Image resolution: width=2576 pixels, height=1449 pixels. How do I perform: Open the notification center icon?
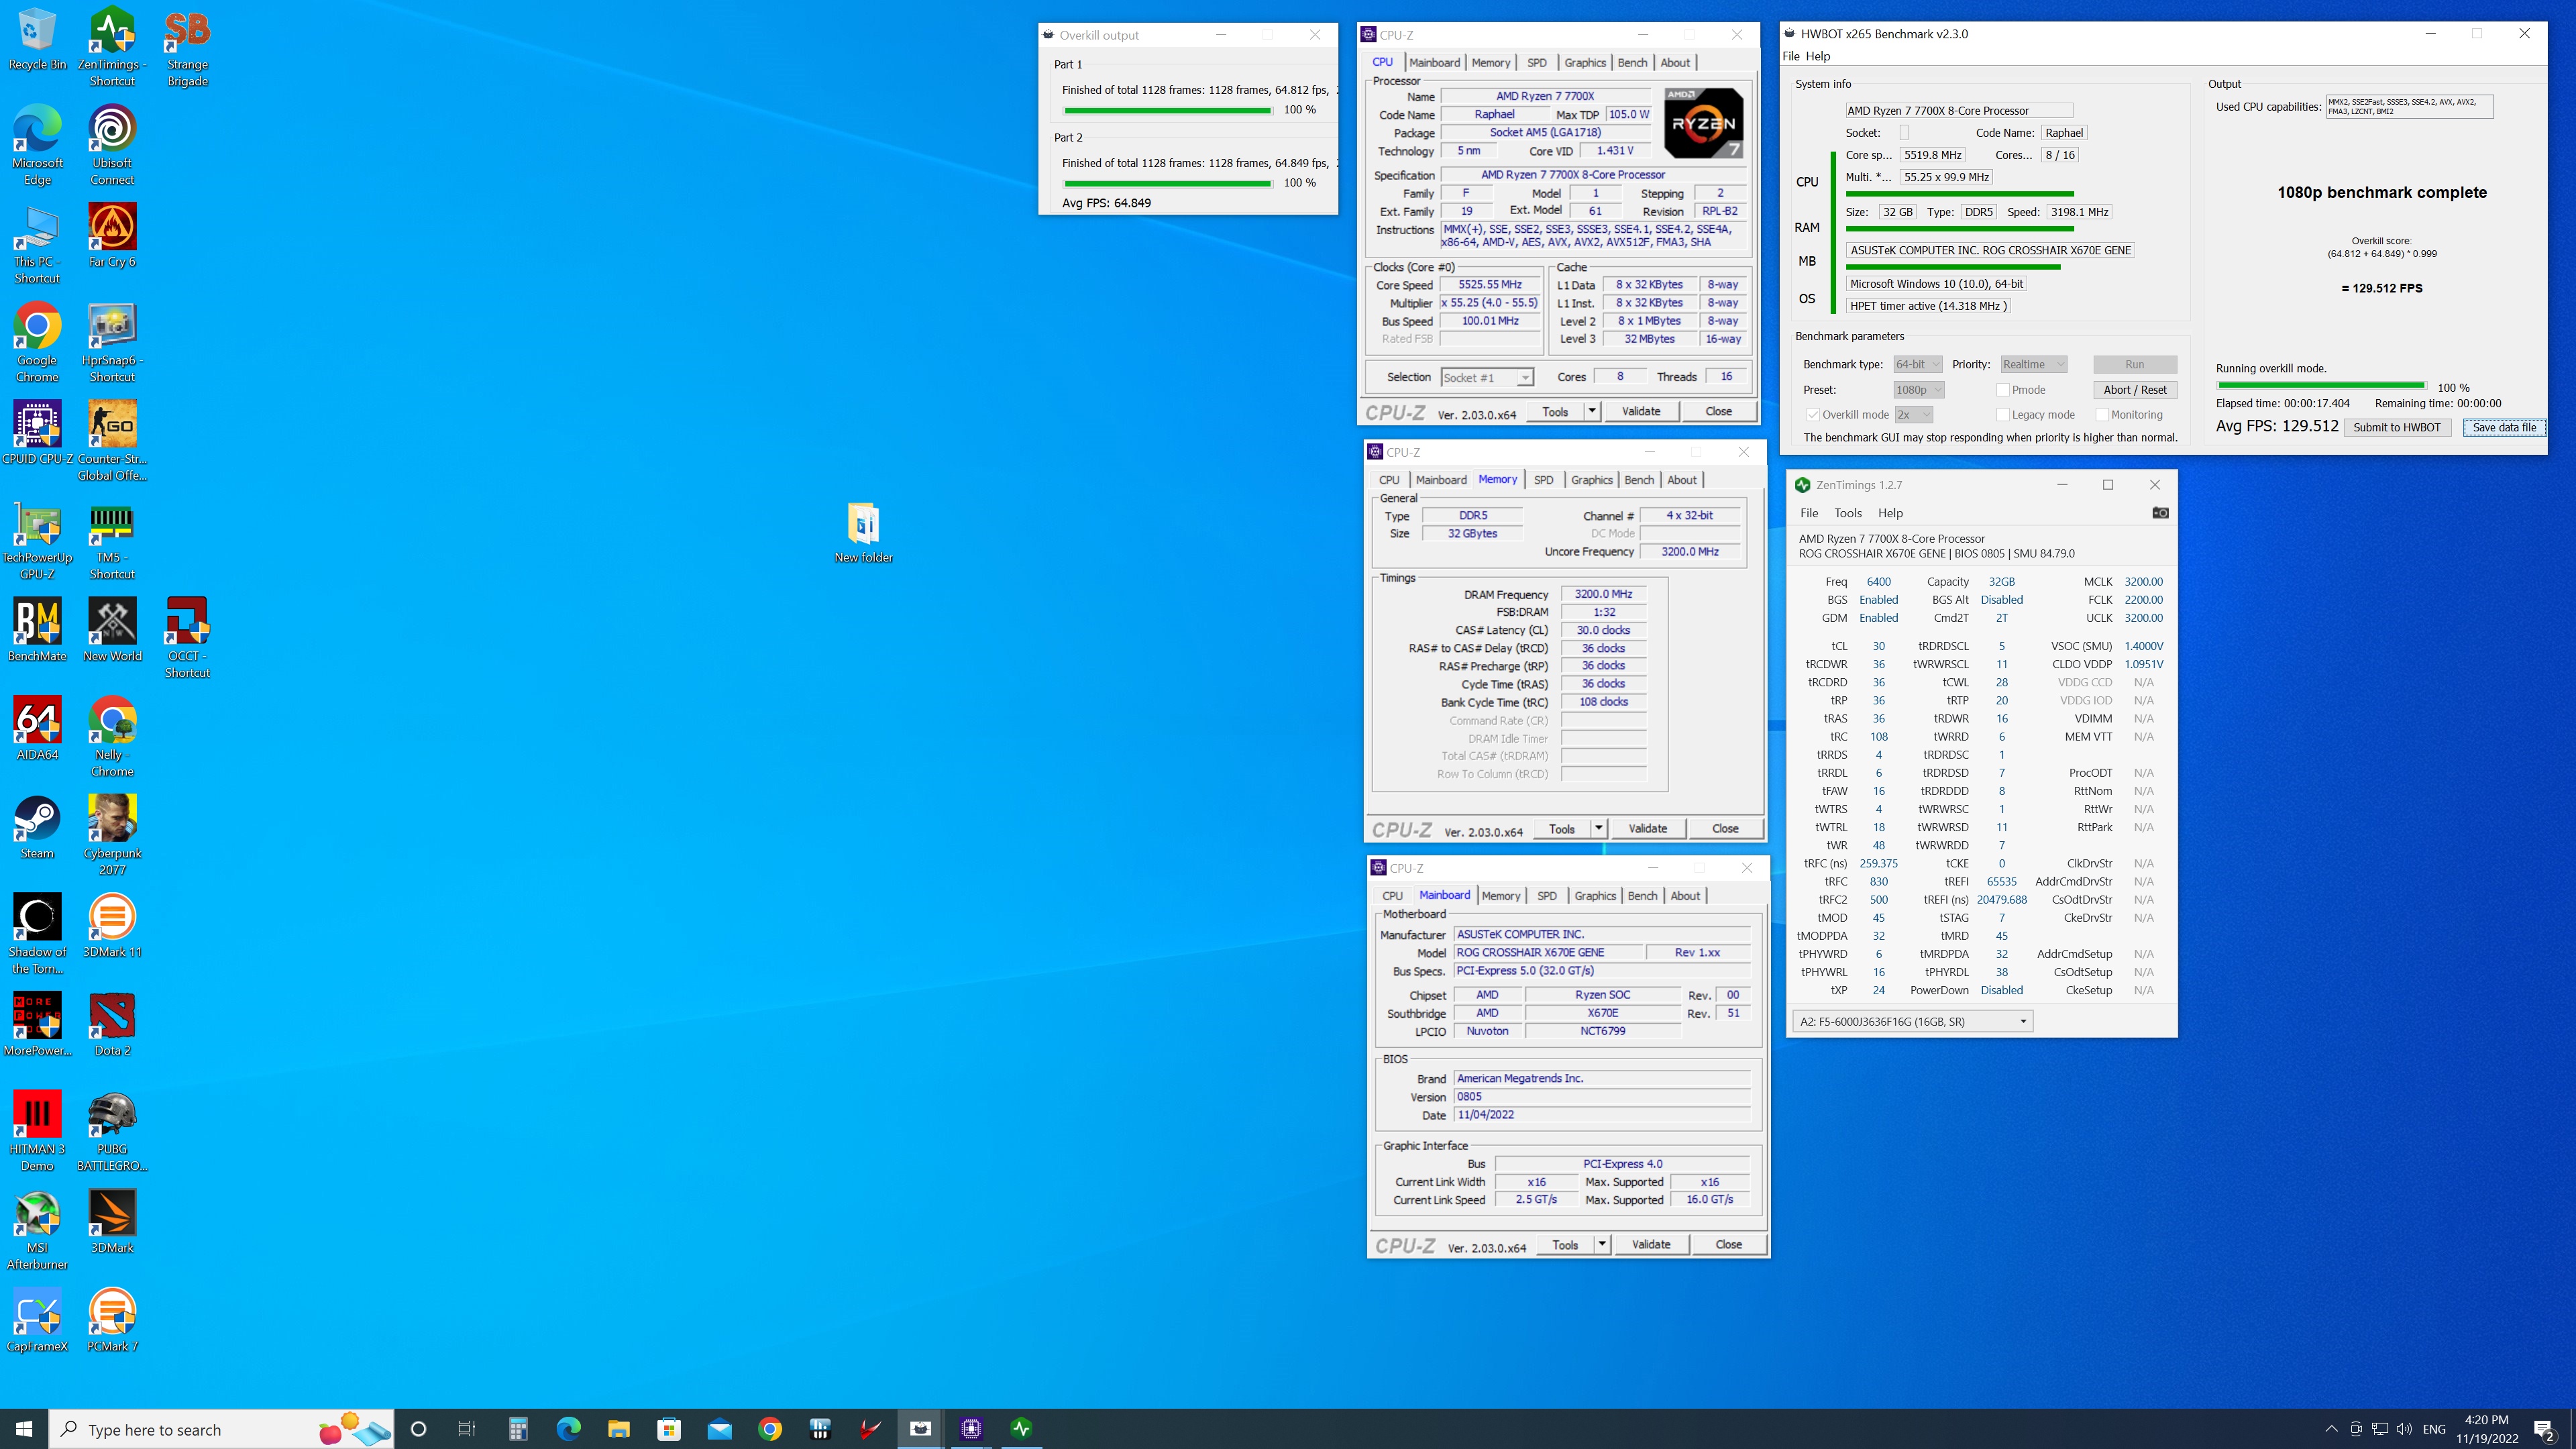pos(2544,1429)
